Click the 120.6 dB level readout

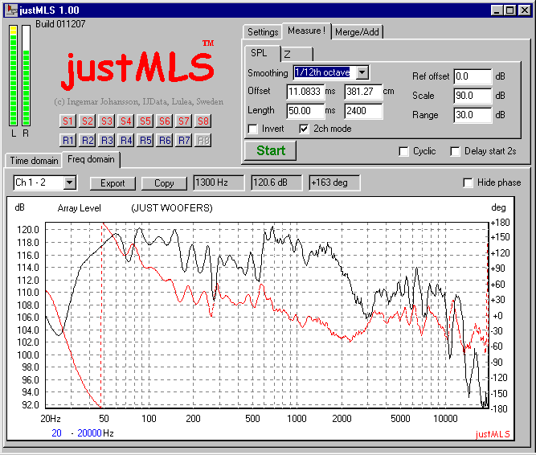(x=277, y=182)
